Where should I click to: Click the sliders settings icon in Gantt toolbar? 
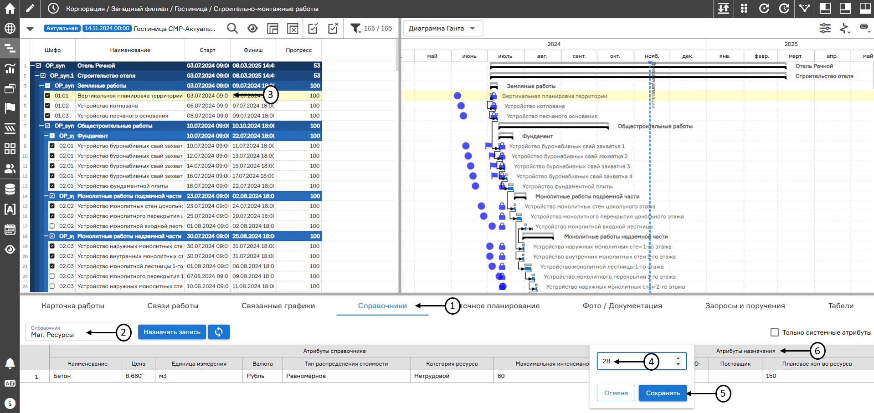(x=825, y=28)
